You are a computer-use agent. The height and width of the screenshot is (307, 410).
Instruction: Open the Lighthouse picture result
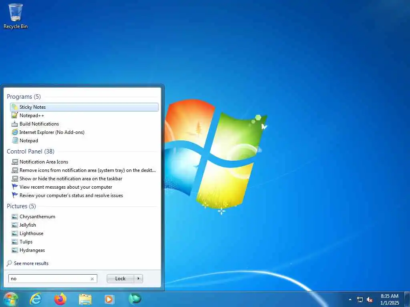click(84, 233)
